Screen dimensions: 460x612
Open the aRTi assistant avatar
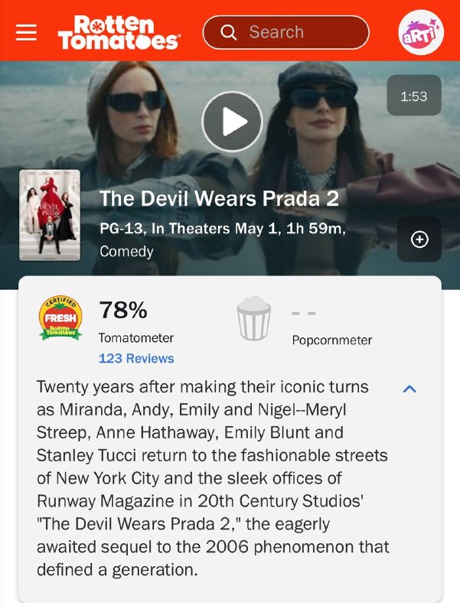click(421, 32)
